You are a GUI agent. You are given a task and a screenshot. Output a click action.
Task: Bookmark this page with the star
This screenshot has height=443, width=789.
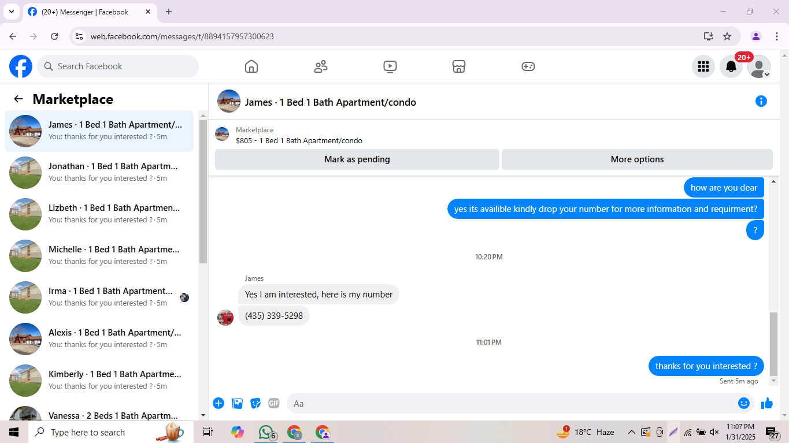click(x=727, y=36)
